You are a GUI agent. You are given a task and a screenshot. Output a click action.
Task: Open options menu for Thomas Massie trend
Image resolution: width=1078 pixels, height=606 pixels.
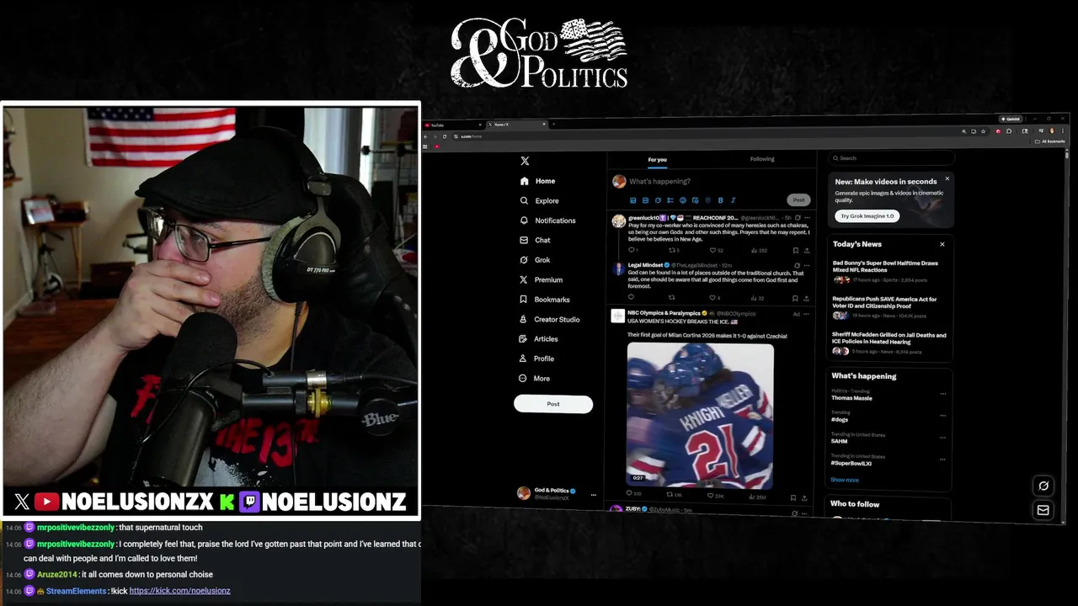click(943, 394)
